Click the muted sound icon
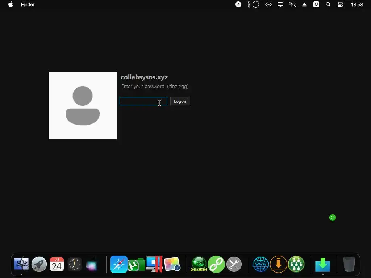Screen dimensions: 371x278 [292, 4]
